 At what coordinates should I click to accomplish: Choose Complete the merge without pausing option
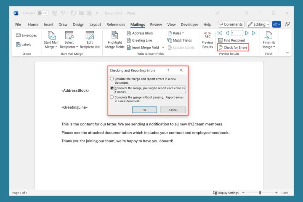(x=112, y=97)
